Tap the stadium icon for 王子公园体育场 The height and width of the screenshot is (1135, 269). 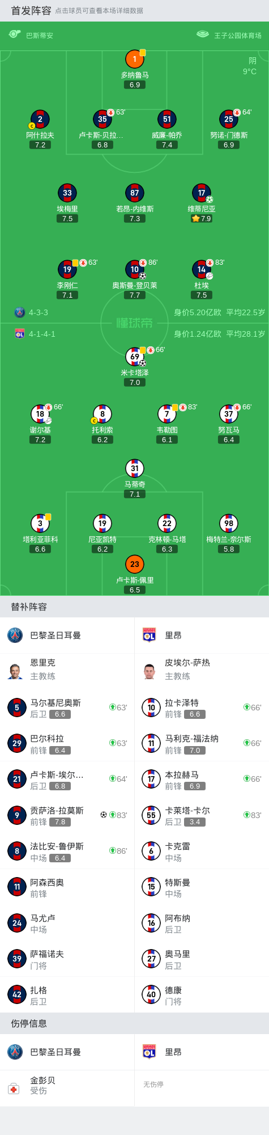(203, 35)
